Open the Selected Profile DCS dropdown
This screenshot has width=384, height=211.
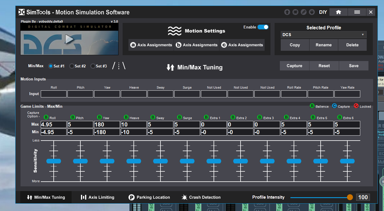click(323, 35)
